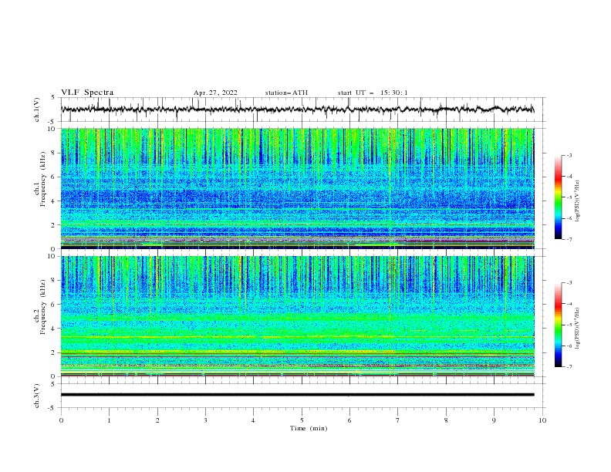This screenshot has height=472, width=611.
Task: Click the ch.3 flat black trace
Action: [297, 395]
